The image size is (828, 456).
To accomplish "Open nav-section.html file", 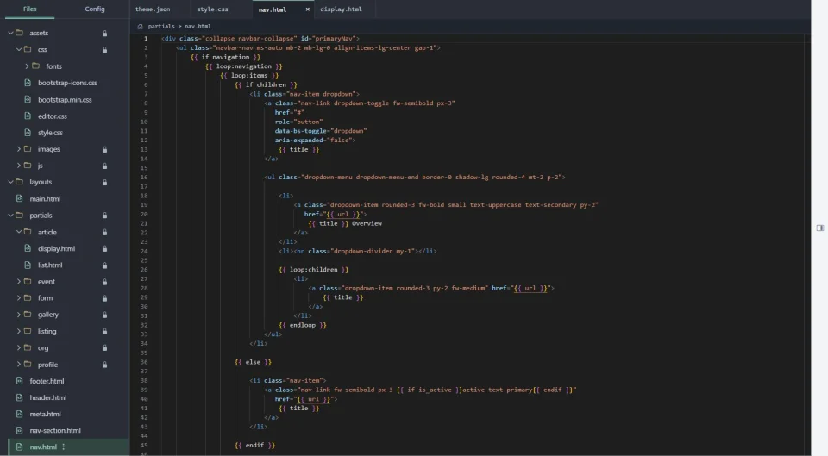I will pos(55,430).
